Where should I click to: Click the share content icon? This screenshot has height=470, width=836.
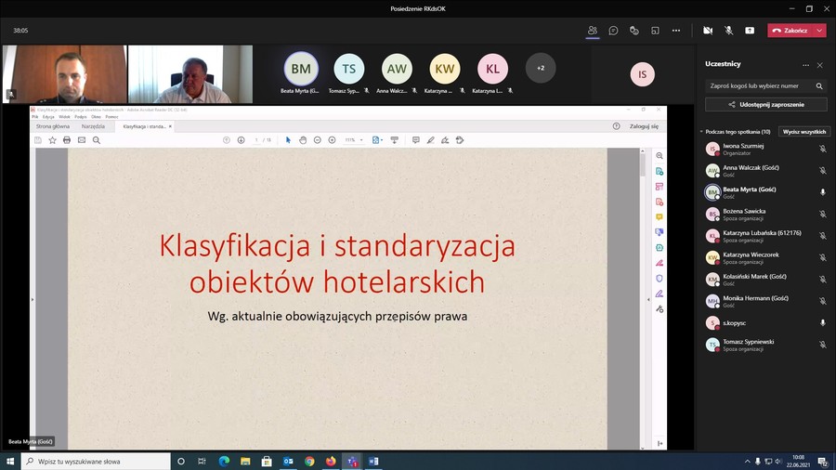point(750,31)
